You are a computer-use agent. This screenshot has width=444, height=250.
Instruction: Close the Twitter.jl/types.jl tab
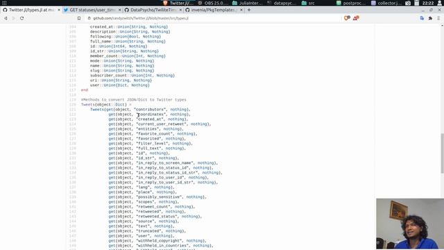click(59, 10)
